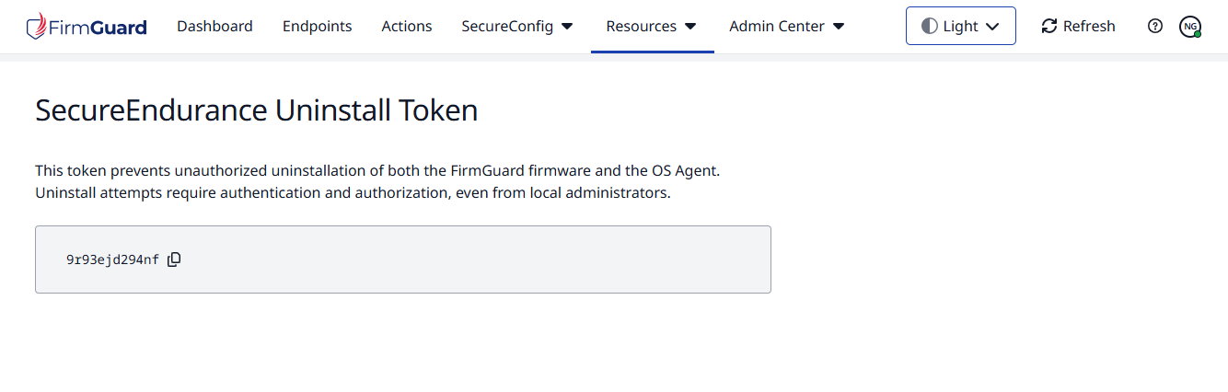Expand the Resources dropdown arrow
The width and height of the screenshot is (1228, 392).
point(690,27)
